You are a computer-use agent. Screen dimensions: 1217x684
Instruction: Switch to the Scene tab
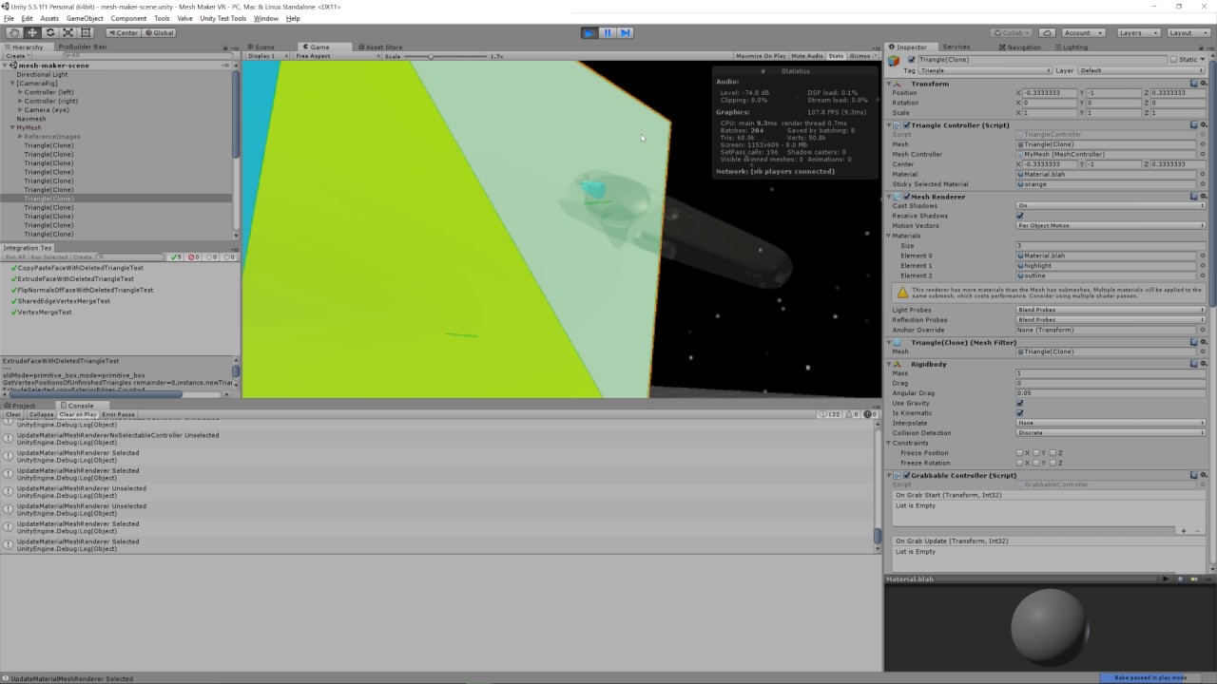click(x=263, y=46)
